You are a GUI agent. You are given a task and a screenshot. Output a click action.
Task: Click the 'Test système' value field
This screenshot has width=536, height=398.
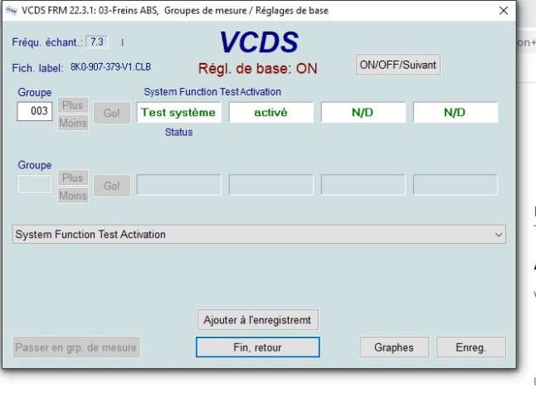[178, 112]
